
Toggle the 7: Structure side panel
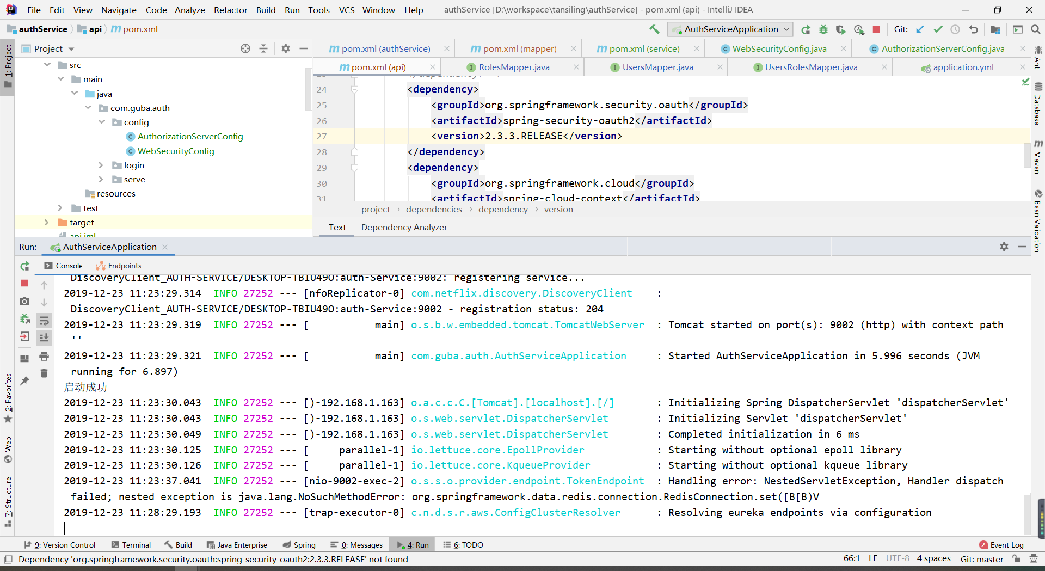(x=8, y=502)
